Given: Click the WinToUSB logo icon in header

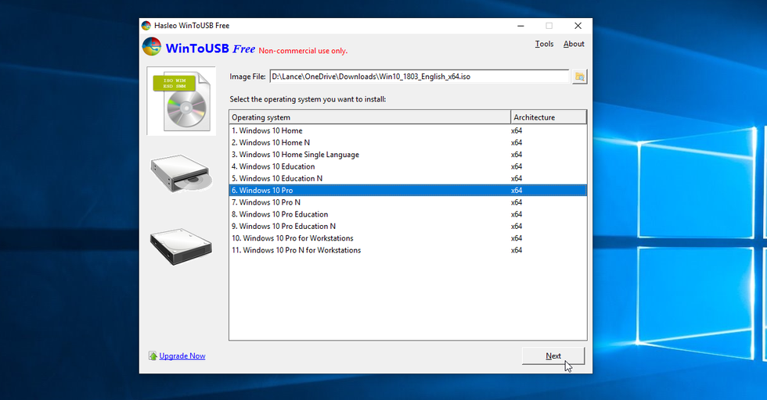Looking at the screenshot, I should [152, 48].
